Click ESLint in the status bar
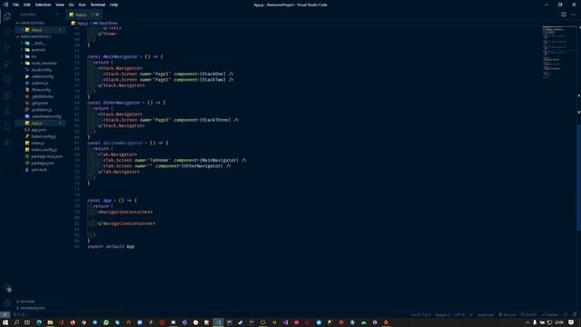 (x=528, y=315)
